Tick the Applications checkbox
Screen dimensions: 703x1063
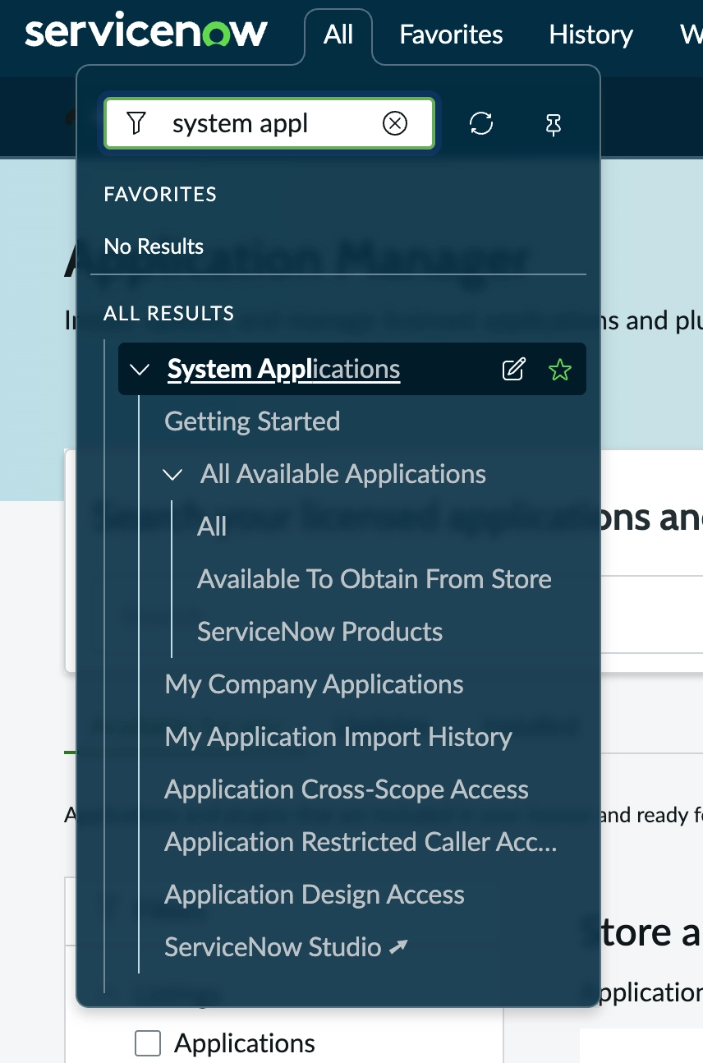148,1043
